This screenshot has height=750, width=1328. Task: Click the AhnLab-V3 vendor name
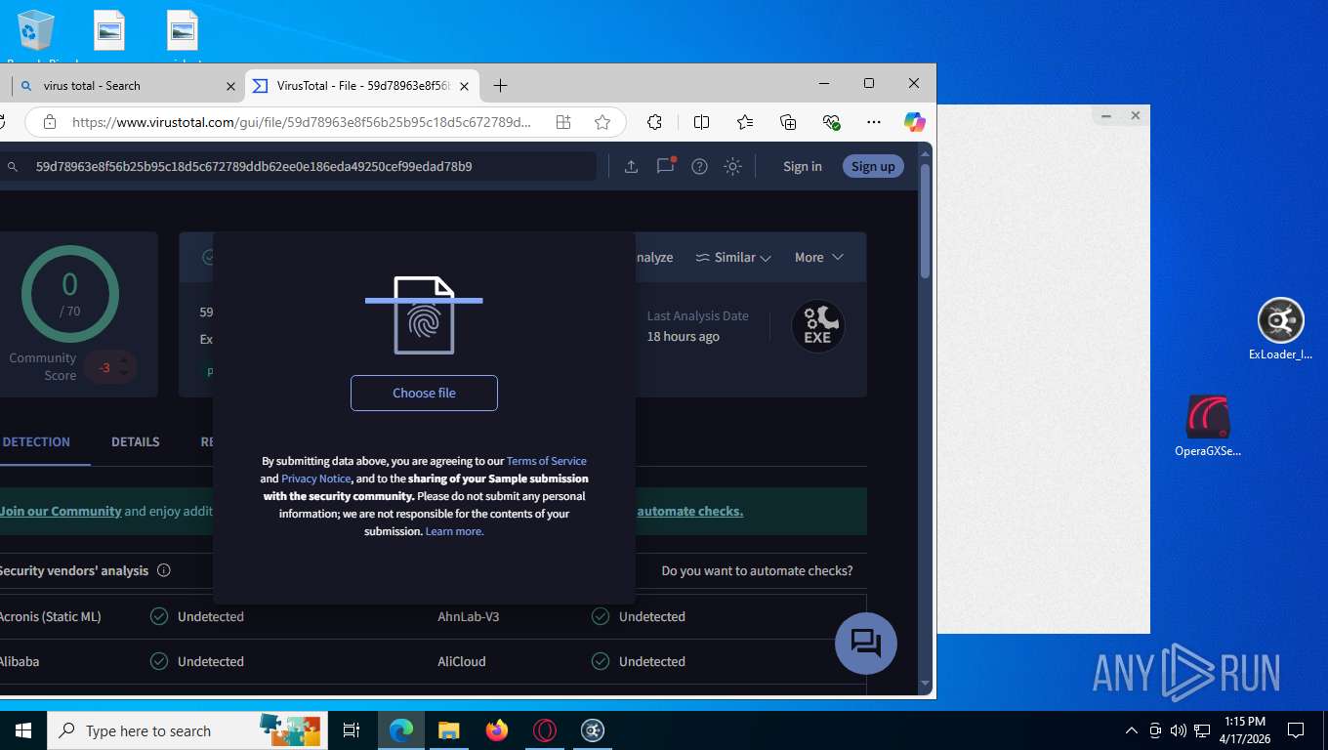469,616
